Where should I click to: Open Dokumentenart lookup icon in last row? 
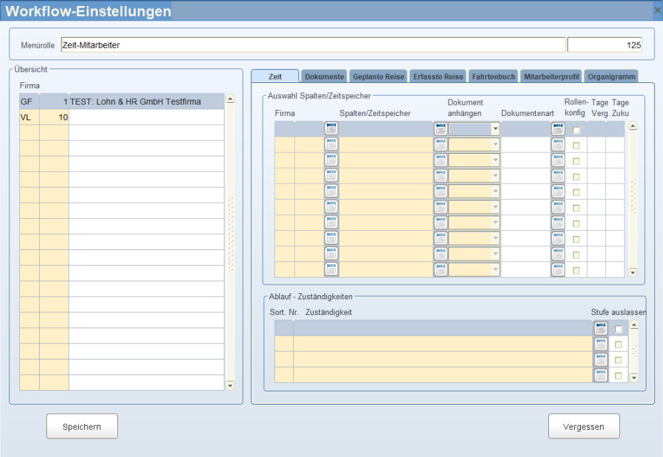pos(558,269)
